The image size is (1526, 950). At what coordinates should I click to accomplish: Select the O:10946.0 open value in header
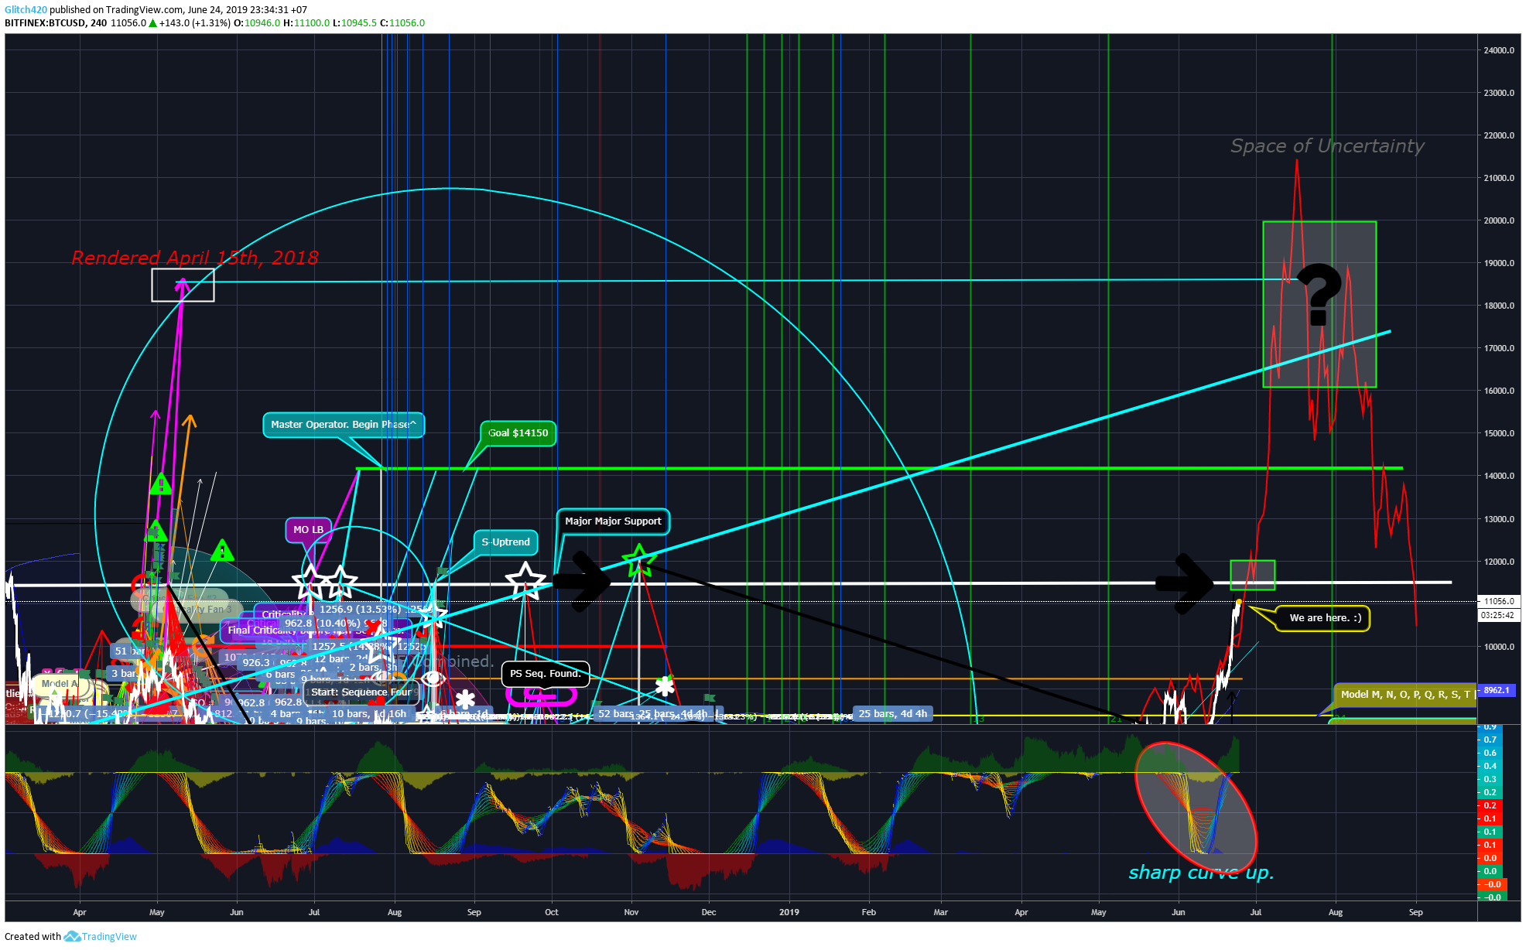(257, 23)
